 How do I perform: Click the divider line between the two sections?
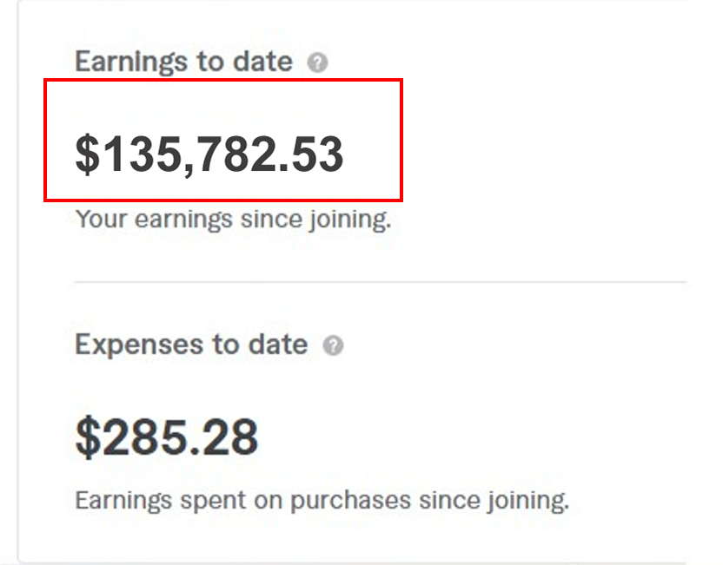tap(381, 281)
